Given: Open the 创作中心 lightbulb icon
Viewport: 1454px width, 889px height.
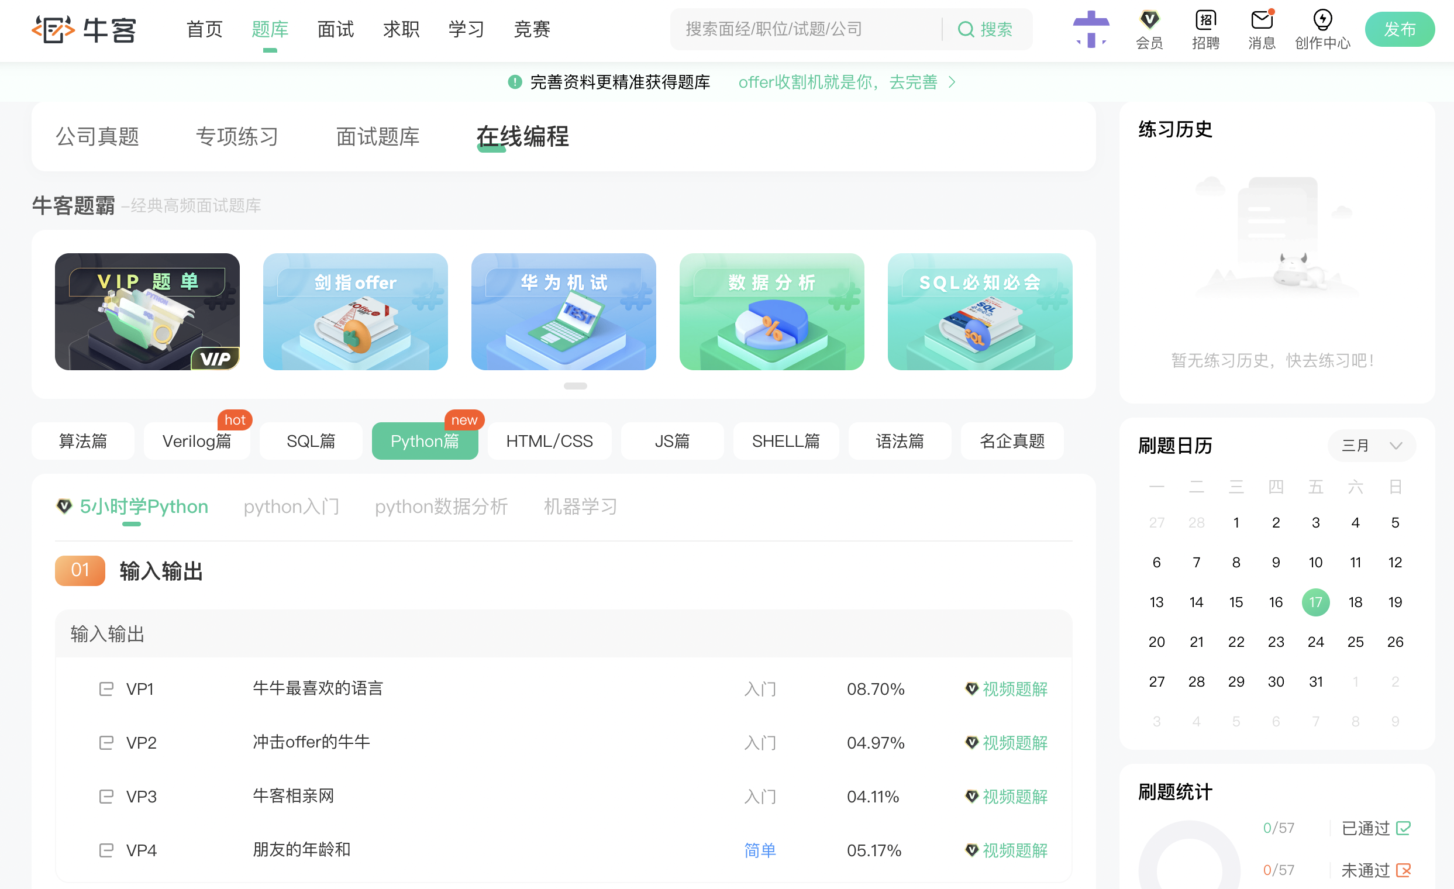Looking at the screenshot, I should 1322,20.
